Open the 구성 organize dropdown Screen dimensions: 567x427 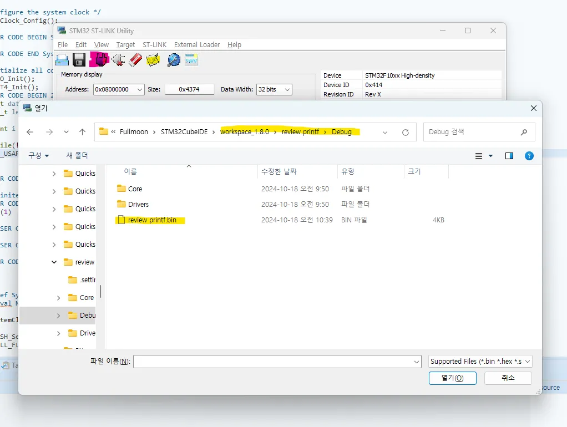[x=39, y=155]
